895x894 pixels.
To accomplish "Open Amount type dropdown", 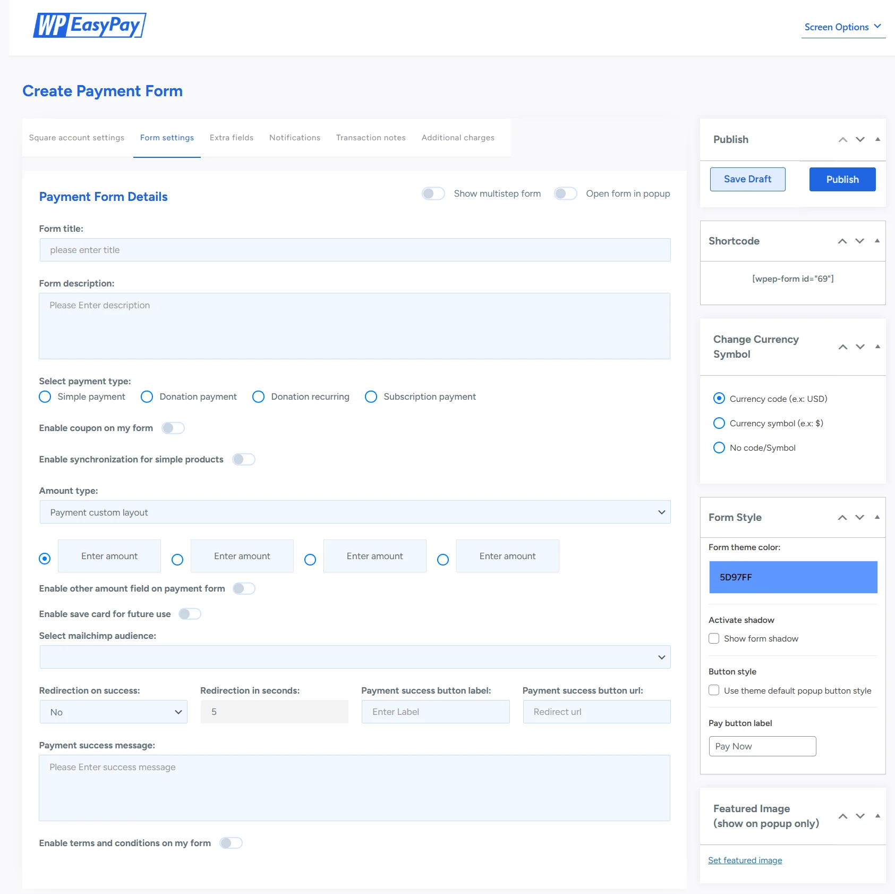I will click(355, 512).
